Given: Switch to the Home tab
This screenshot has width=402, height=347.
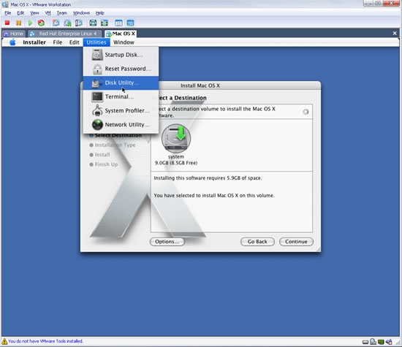Looking at the screenshot, I should [14, 34].
